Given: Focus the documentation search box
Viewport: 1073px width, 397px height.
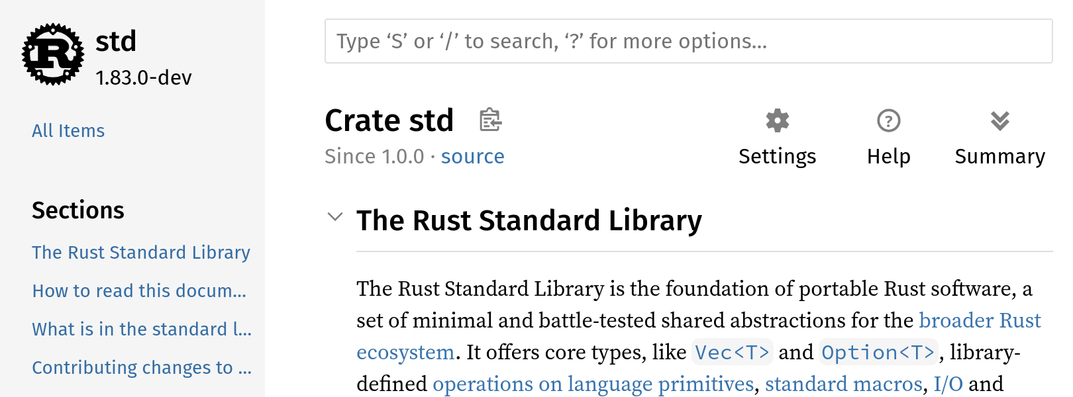Looking at the screenshot, I should [688, 41].
